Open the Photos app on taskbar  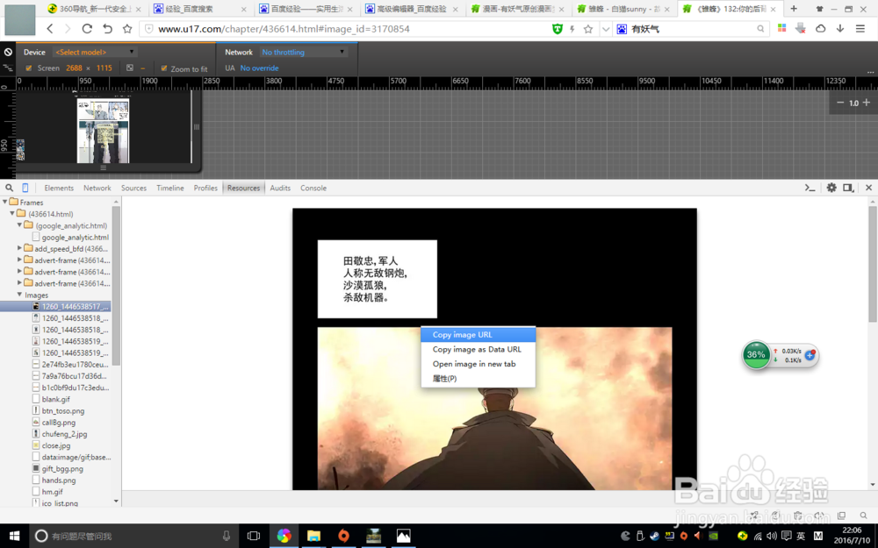pyautogui.click(x=403, y=536)
